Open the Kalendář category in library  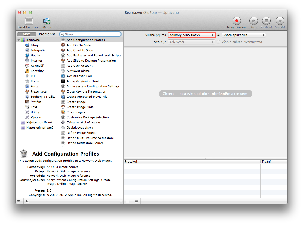tap(37, 66)
